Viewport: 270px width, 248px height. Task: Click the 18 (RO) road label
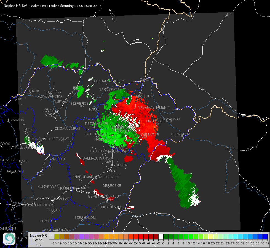coord(251,148)
